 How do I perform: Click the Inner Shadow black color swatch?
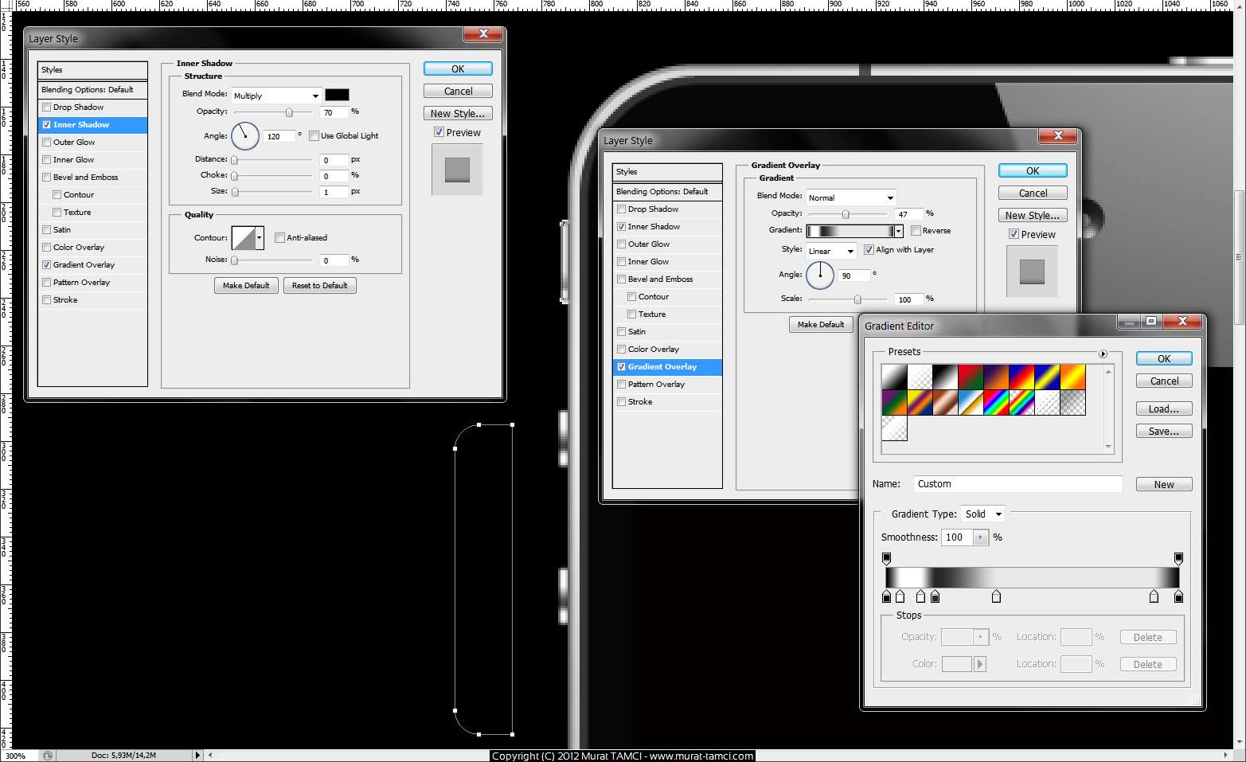[x=337, y=95]
